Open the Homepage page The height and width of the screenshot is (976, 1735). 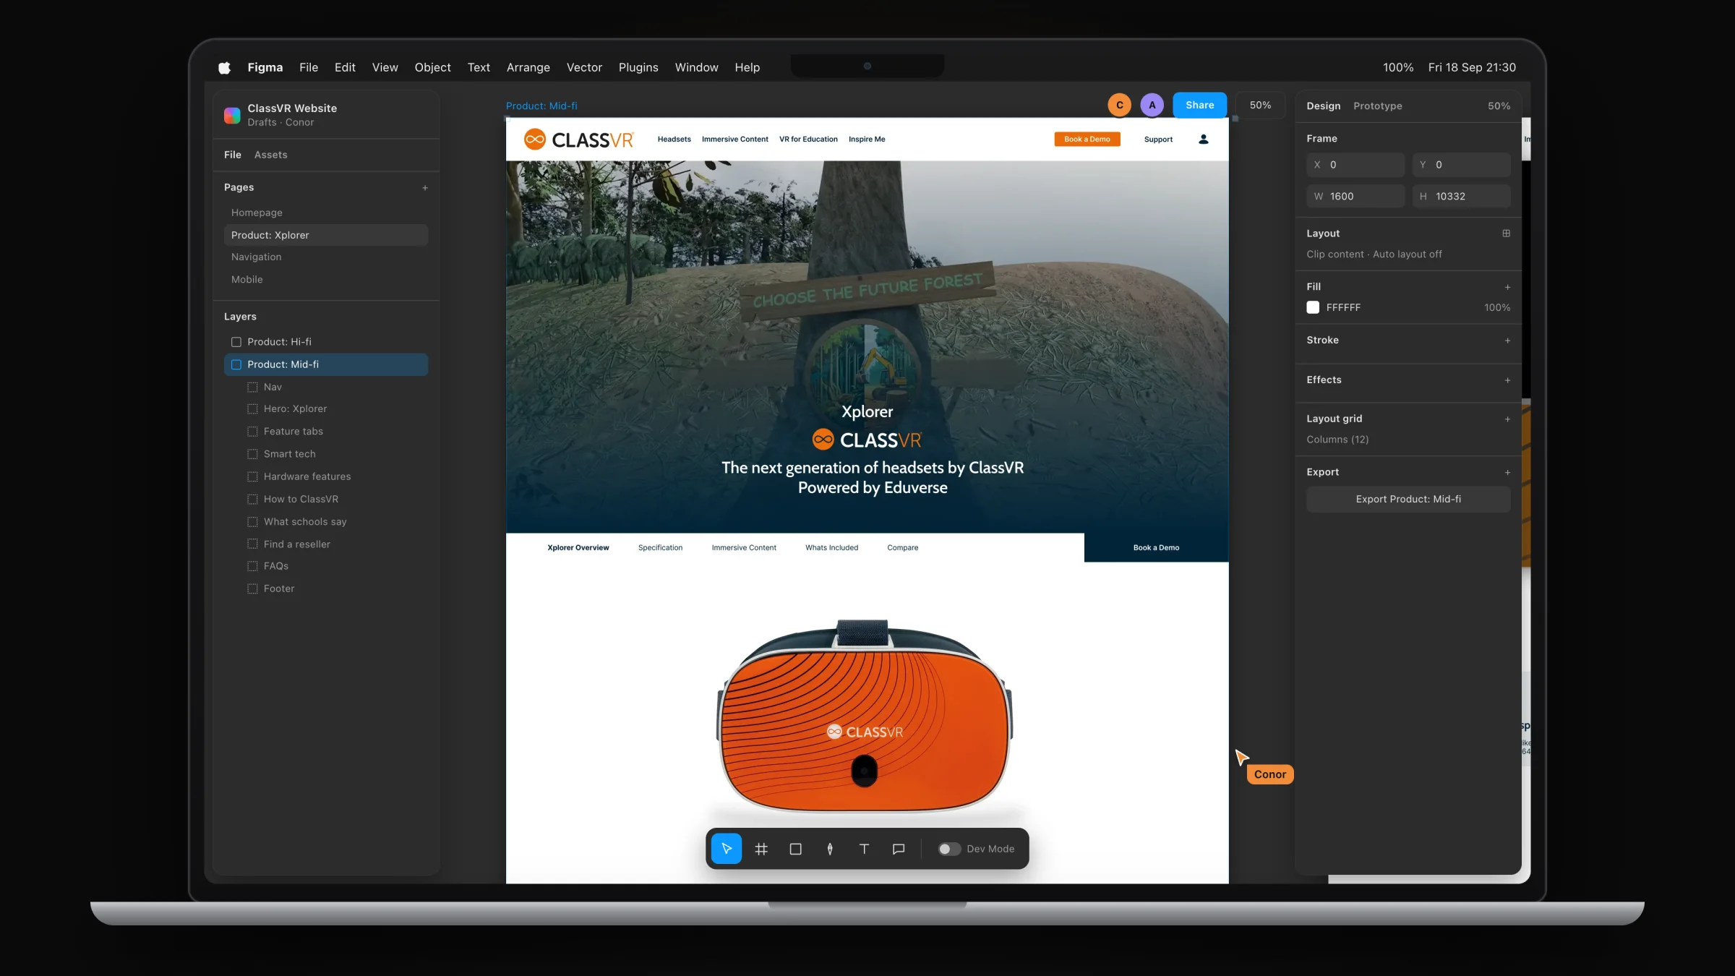[x=326, y=213]
